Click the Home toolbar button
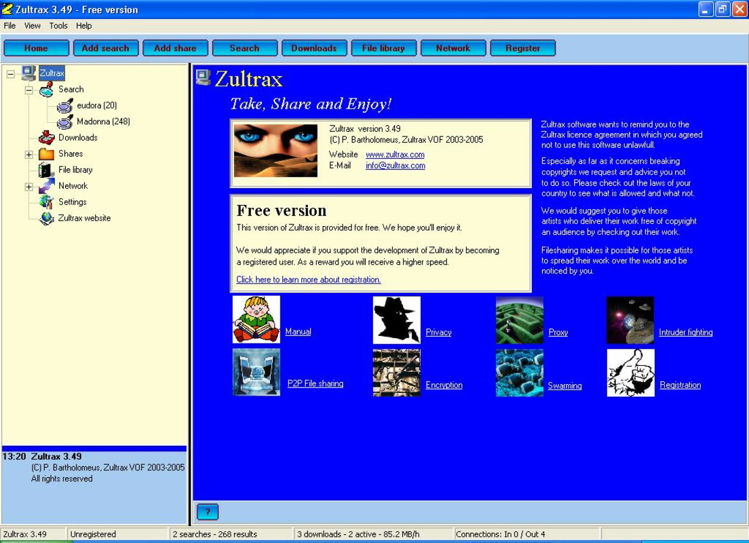Screen dimensions: 749x543 (37, 48)
